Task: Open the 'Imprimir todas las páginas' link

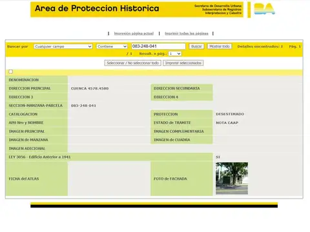Action: tap(187, 34)
